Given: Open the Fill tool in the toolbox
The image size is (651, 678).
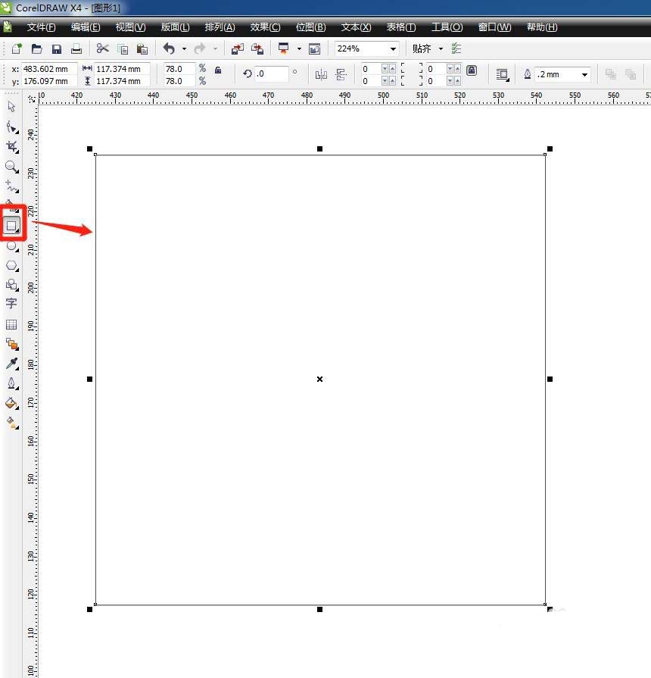Looking at the screenshot, I should (x=11, y=403).
